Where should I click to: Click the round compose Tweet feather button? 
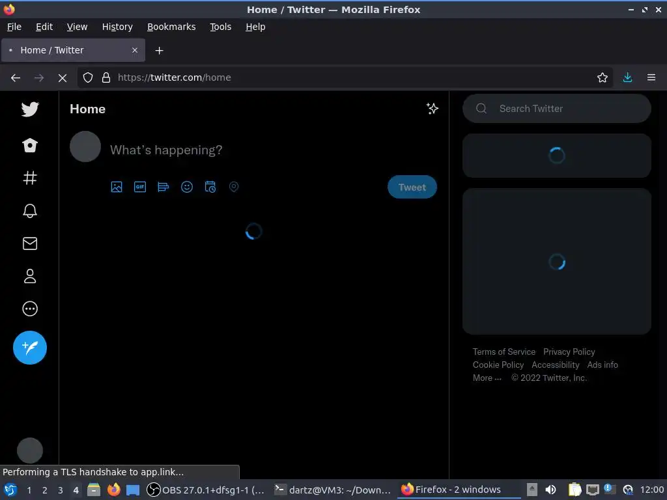point(30,348)
